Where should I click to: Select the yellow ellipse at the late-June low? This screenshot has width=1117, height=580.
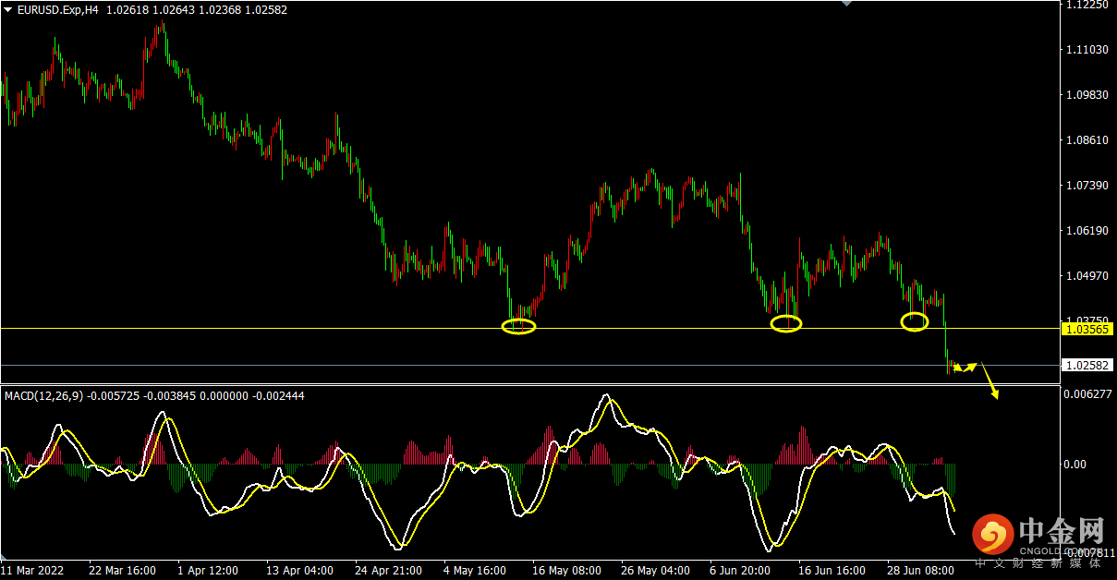[x=914, y=321]
